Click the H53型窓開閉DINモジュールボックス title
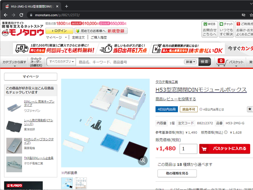Screen dimensions: 253x190 tap(201, 90)
